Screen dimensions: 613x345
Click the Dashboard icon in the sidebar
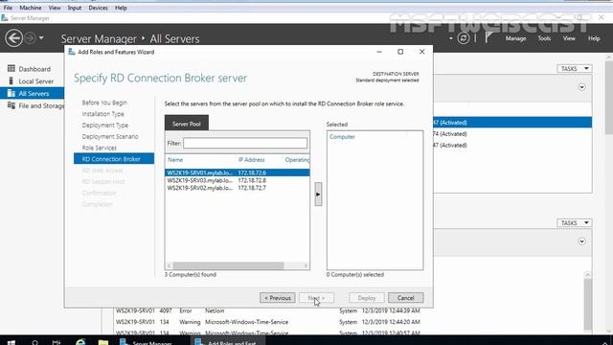coord(11,68)
